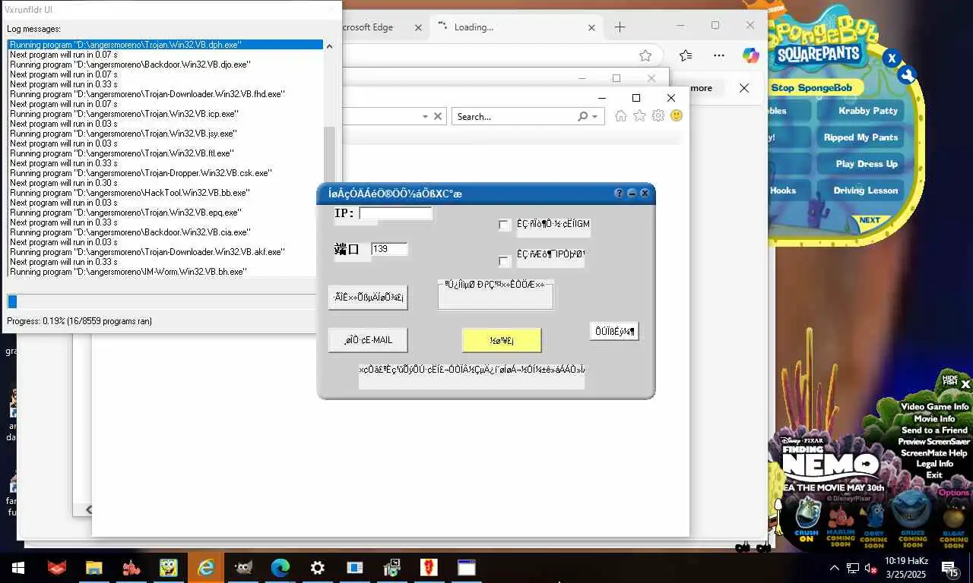Screen dimensions: 973x583
Task: Open the Edge three-dots menu
Action: (719, 55)
